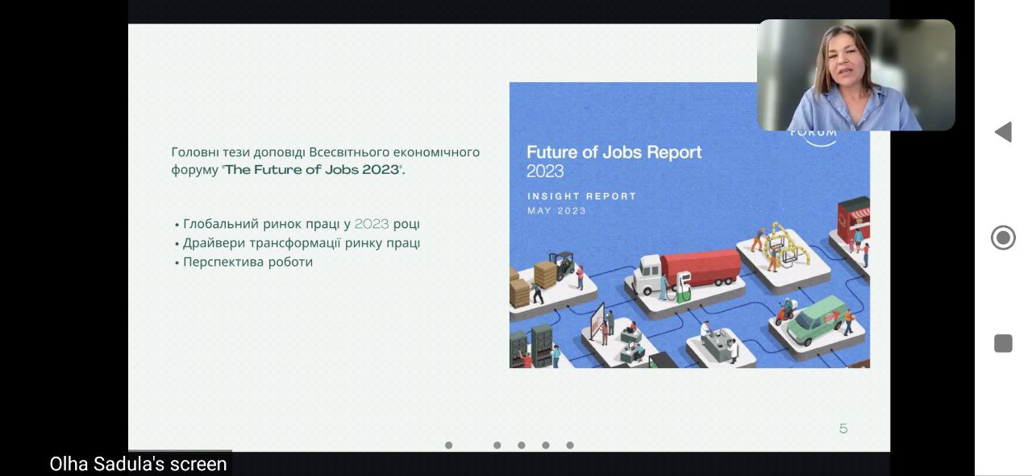The image size is (1032, 476).
Task: Select the last rightmost slide indicator dot
Action: [x=570, y=445]
